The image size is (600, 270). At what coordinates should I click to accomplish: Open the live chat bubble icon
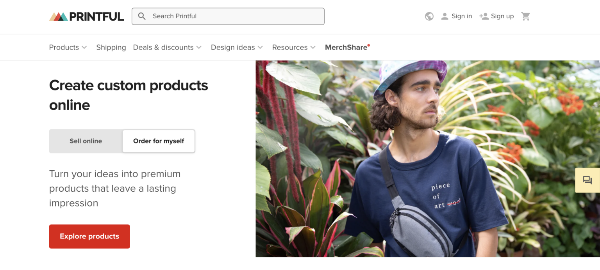point(587,180)
